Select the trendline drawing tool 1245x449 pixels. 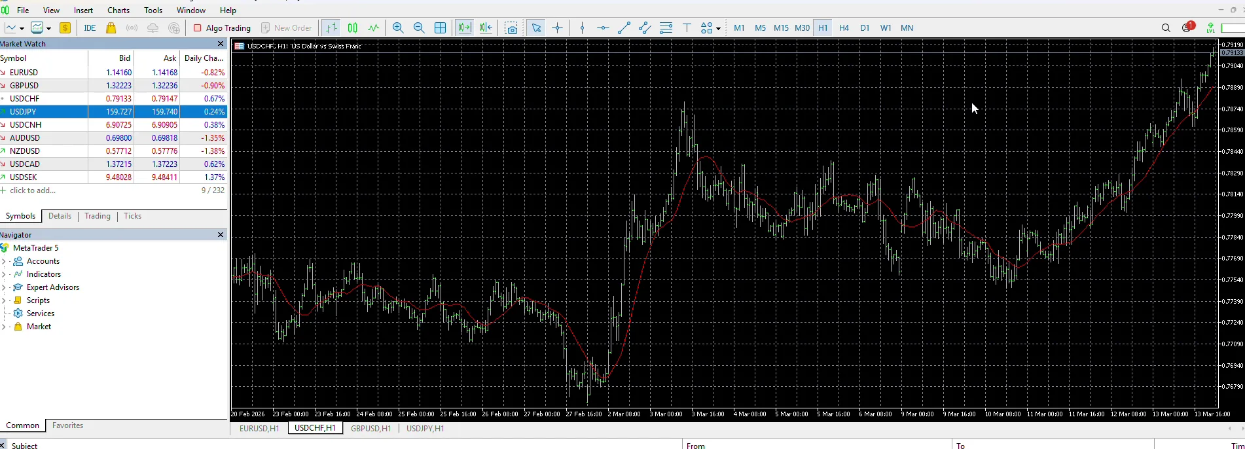624,28
